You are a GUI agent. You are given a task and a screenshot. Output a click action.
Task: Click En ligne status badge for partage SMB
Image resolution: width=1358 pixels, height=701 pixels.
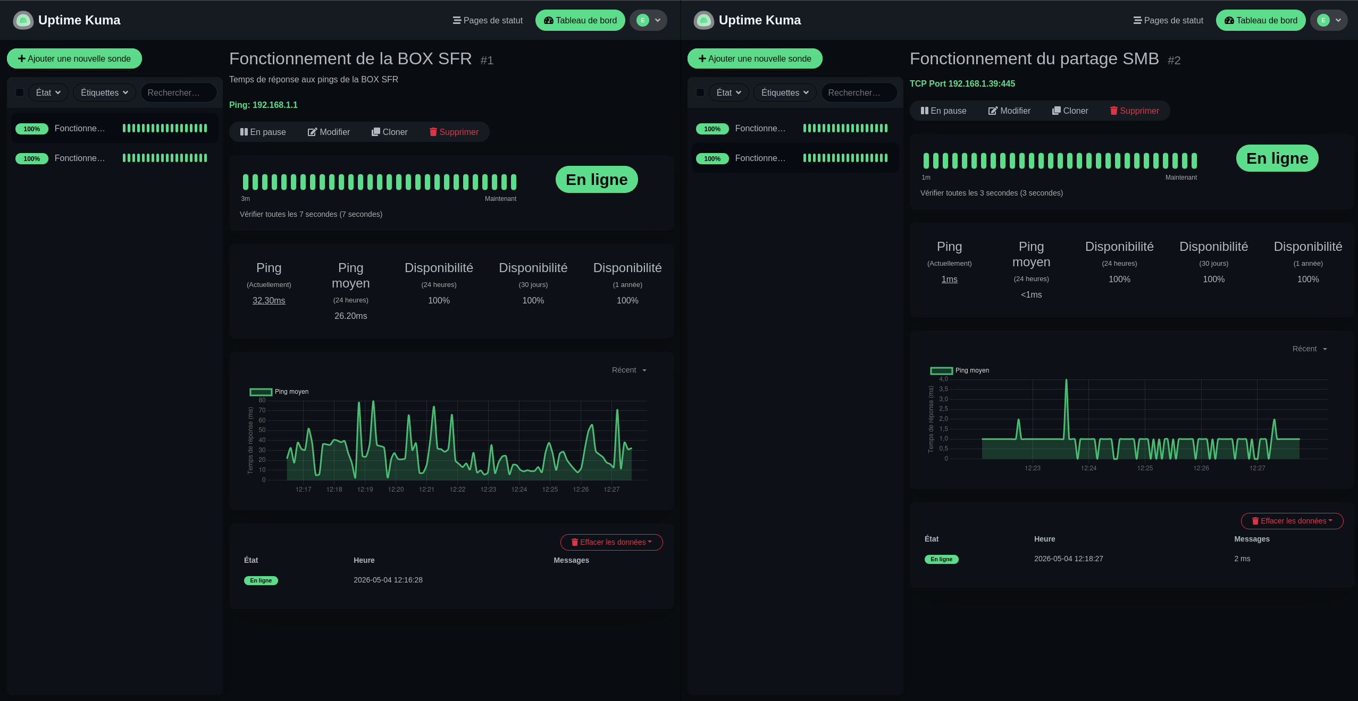[1277, 158]
